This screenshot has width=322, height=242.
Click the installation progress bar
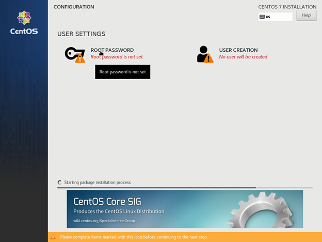[185, 188]
